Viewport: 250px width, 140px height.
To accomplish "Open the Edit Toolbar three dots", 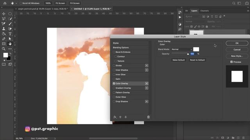I will (x=10, y=49).
